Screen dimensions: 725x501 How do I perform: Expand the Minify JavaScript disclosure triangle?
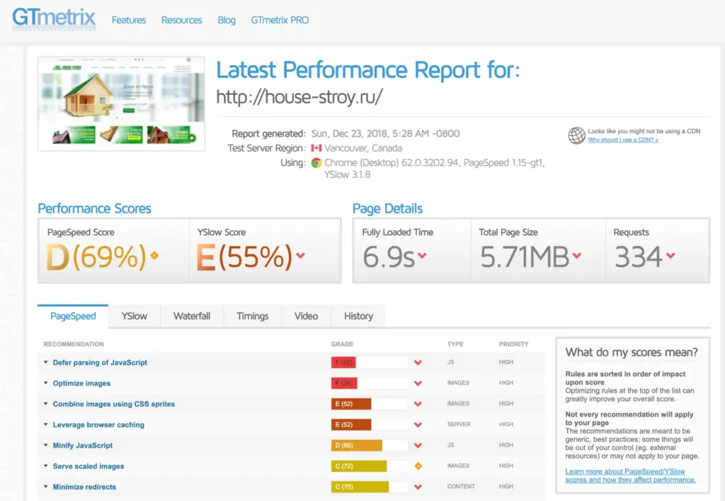46,445
